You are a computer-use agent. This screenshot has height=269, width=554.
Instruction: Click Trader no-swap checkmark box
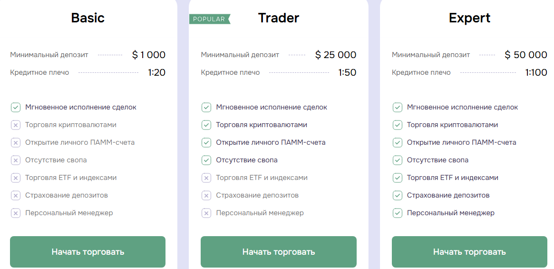click(206, 160)
